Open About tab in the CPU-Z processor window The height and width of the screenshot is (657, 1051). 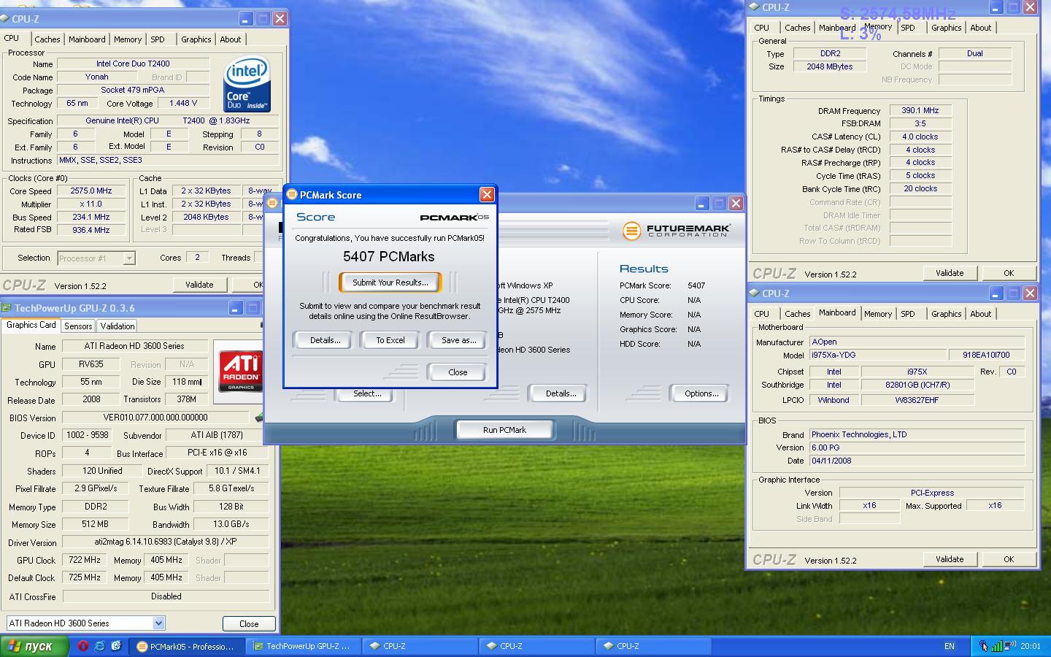pyautogui.click(x=231, y=39)
